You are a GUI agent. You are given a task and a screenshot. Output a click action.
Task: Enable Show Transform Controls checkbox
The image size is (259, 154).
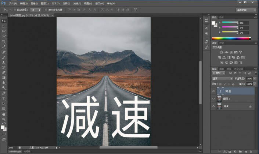(46, 10)
